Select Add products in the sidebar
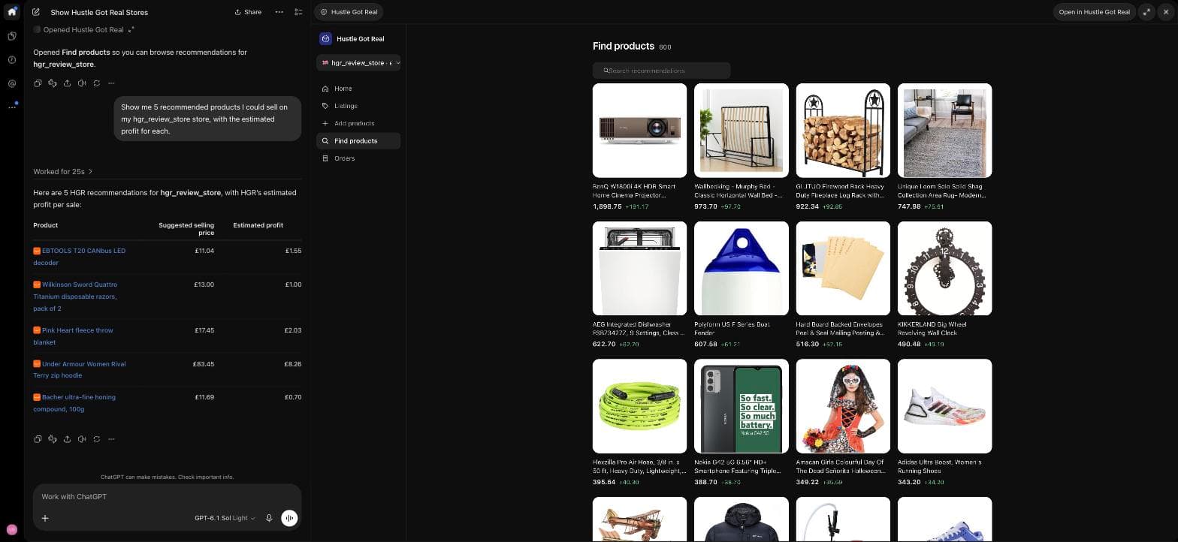Image resolution: width=1178 pixels, height=542 pixels. click(x=359, y=123)
